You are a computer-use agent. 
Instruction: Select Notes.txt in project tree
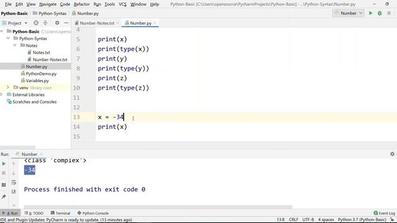click(42, 53)
